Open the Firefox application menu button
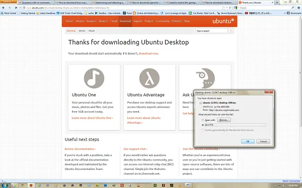This screenshot has width=302, height=188. (x=8, y=1)
